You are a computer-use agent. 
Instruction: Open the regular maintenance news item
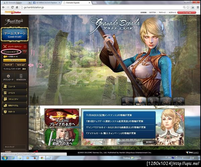click(109, 115)
